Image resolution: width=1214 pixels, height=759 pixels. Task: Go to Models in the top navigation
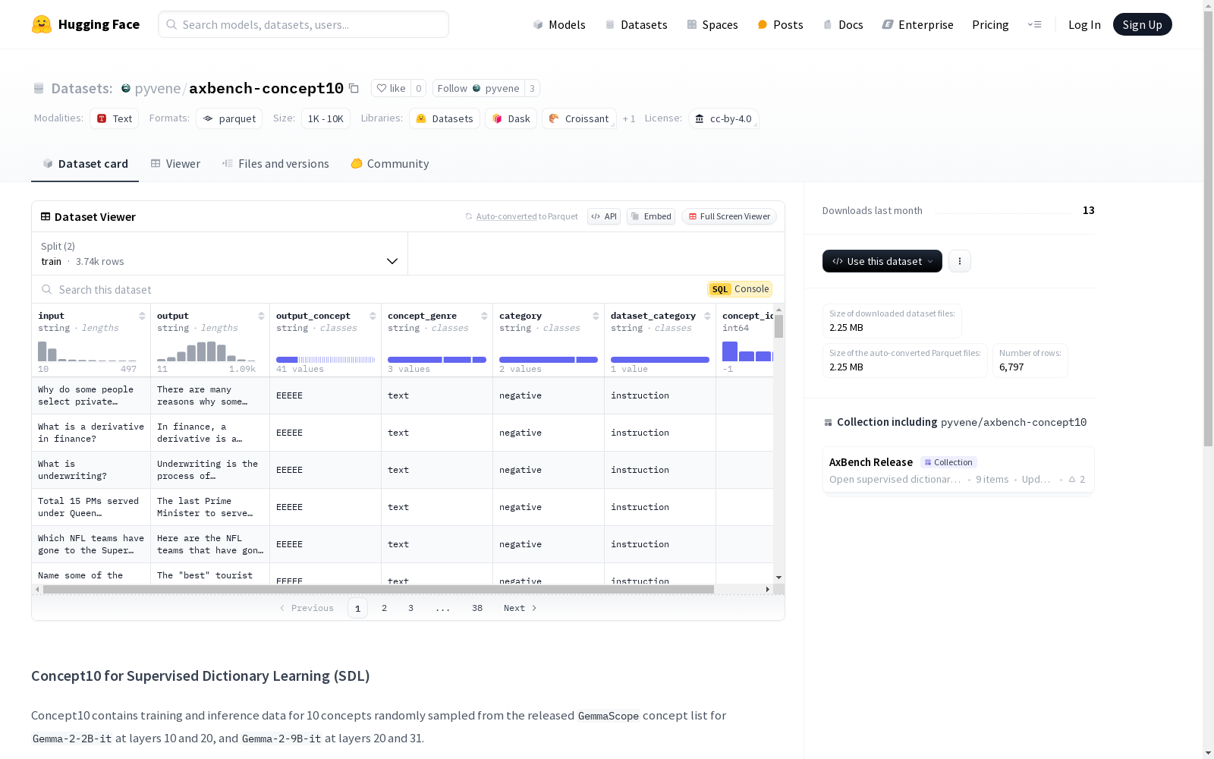coord(559,24)
